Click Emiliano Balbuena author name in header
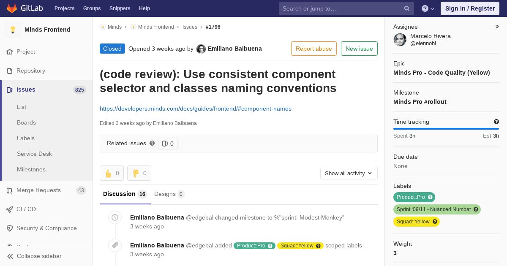This screenshot has height=266, width=507. coord(235,49)
